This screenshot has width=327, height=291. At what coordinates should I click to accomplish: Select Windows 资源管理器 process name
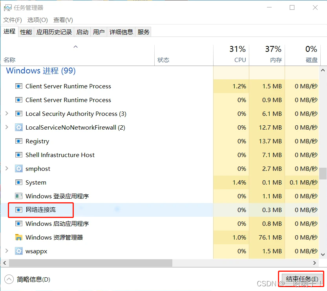(x=54, y=237)
